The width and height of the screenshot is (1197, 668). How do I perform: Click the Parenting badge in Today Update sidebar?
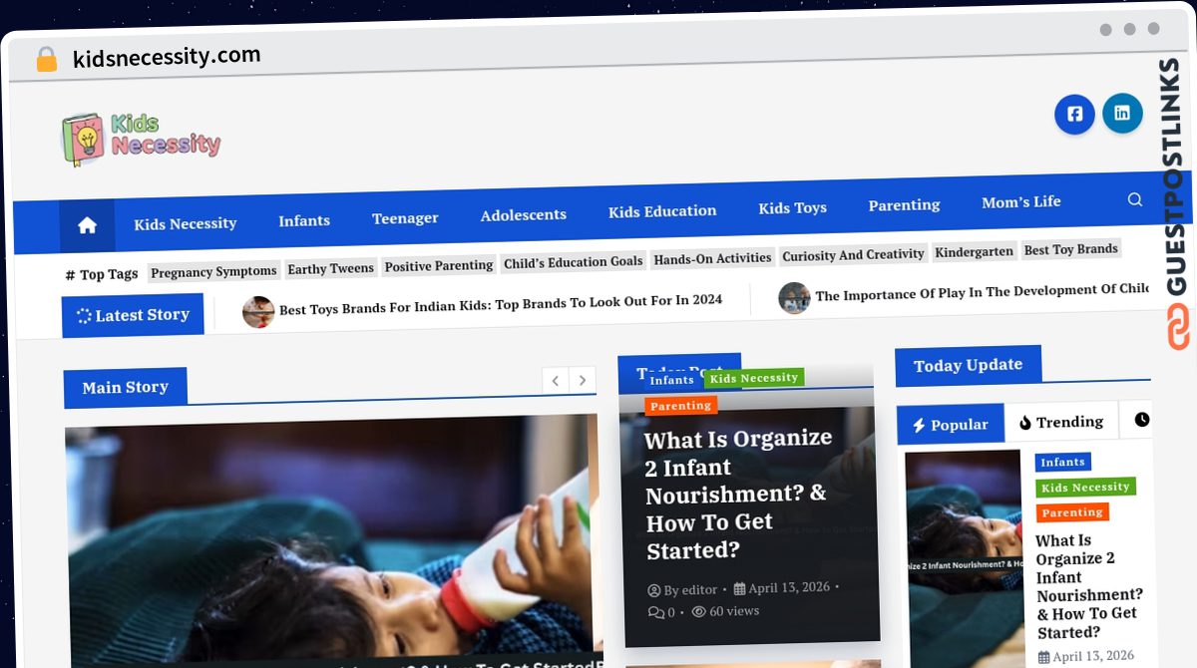[1072, 512]
